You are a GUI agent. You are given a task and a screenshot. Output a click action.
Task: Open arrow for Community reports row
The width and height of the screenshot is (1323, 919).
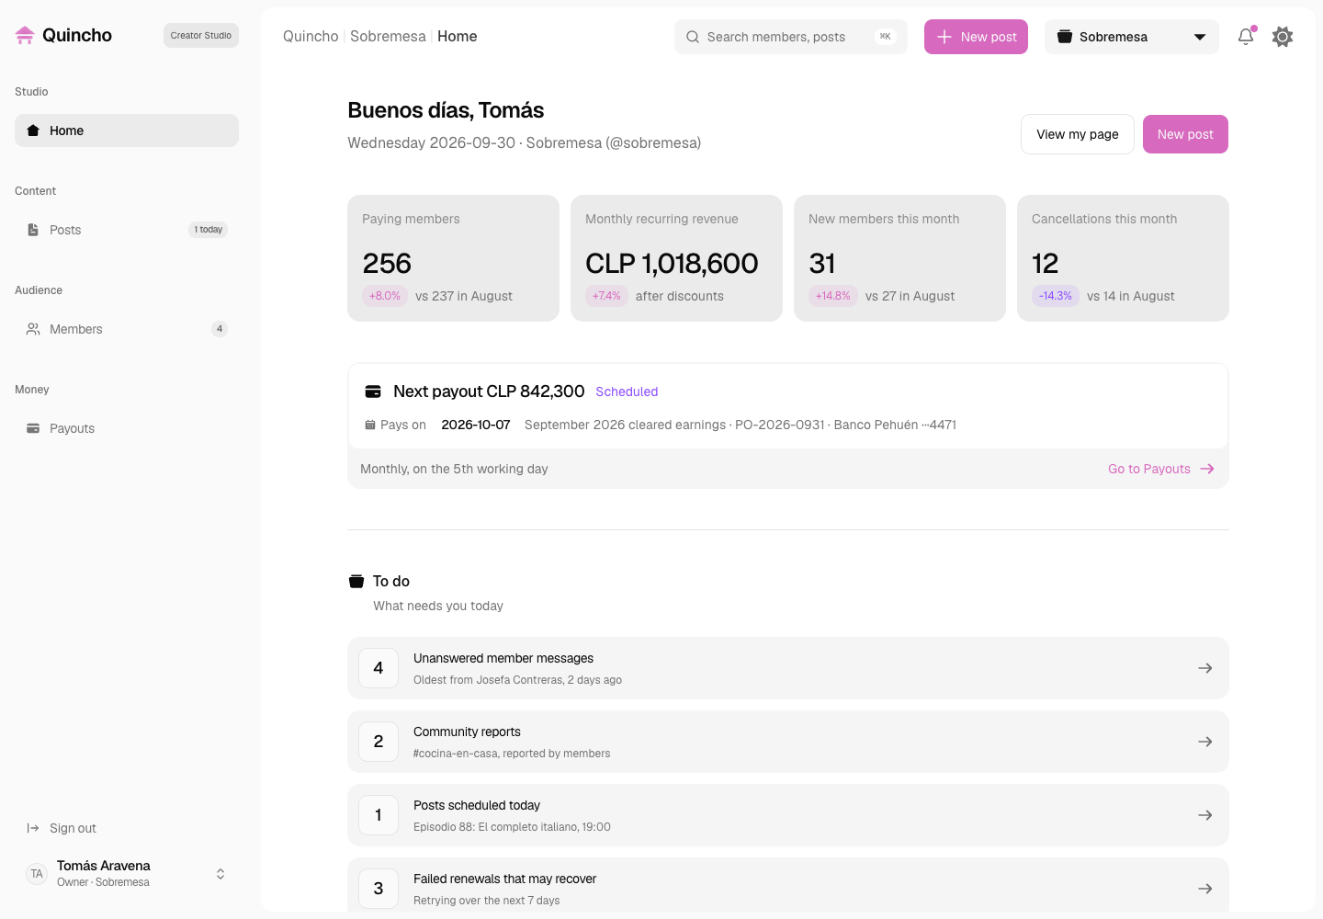tap(1205, 742)
